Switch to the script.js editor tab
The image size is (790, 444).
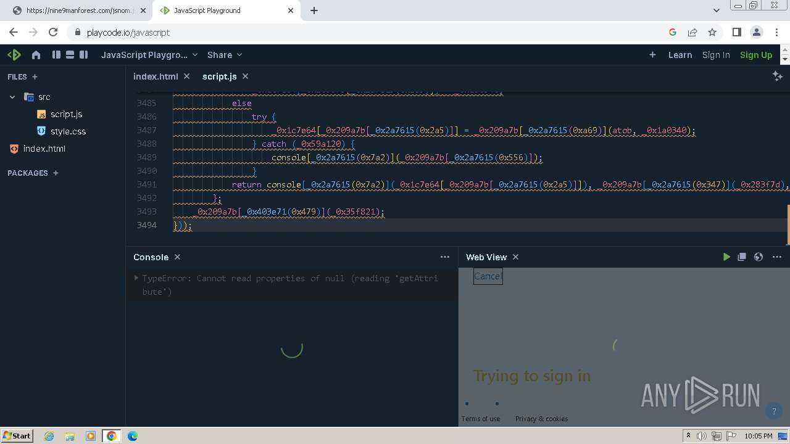[219, 76]
